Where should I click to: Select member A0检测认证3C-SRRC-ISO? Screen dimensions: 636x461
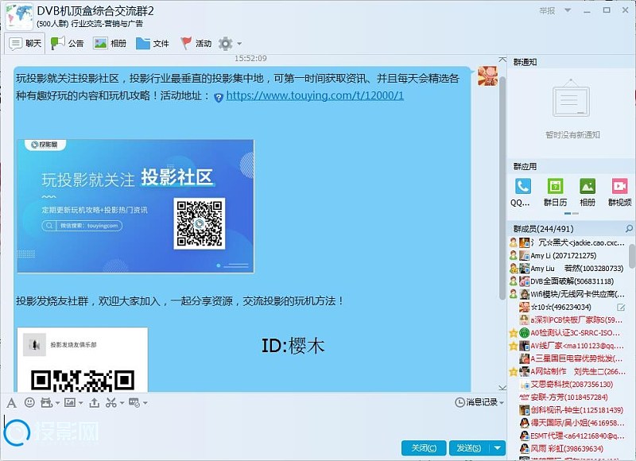click(568, 333)
